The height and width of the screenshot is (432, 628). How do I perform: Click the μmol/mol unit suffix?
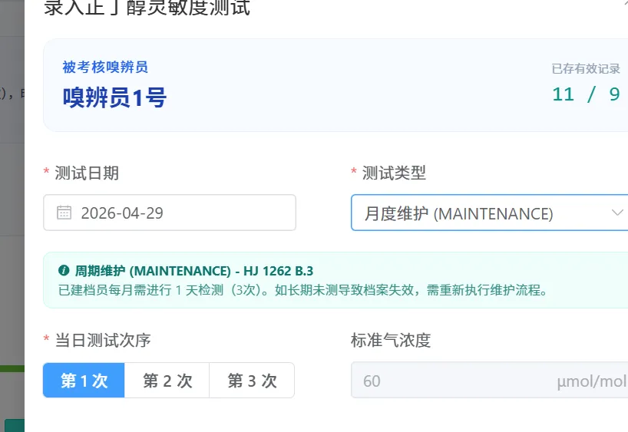pyautogui.click(x=591, y=381)
